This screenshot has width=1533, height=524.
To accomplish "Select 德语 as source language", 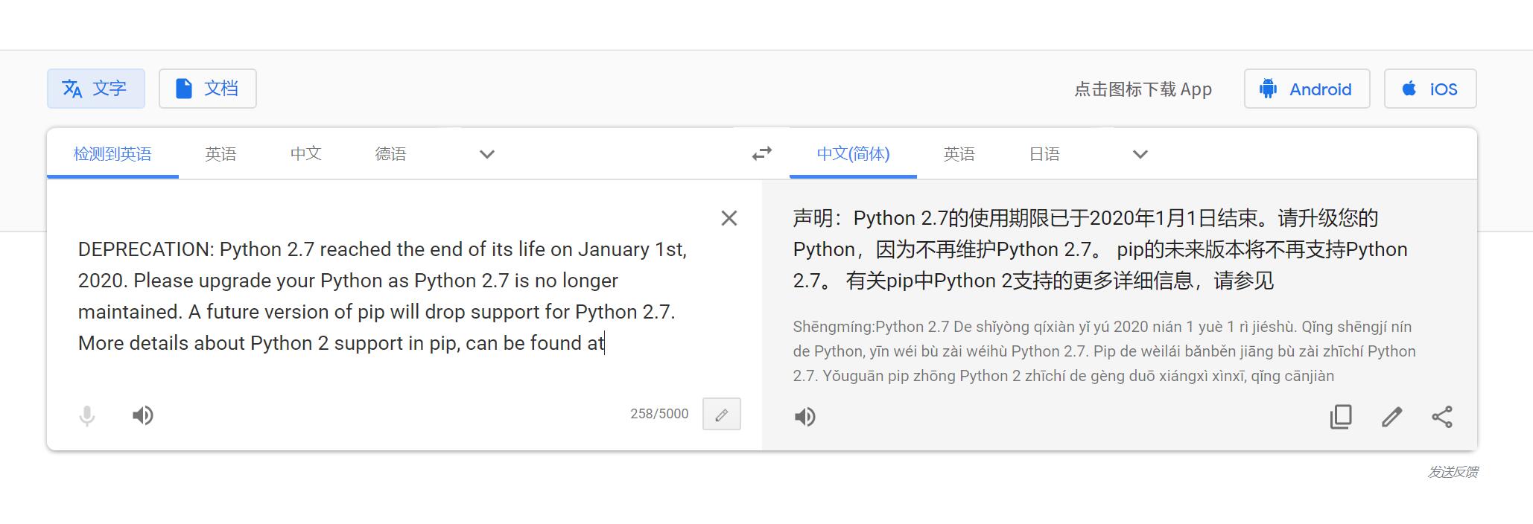I will (x=390, y=154).
